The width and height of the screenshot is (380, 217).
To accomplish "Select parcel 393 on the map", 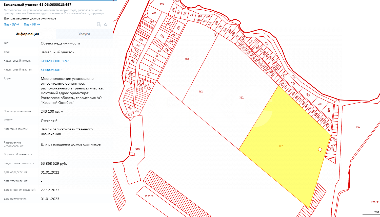I will [x=152, y=22].
